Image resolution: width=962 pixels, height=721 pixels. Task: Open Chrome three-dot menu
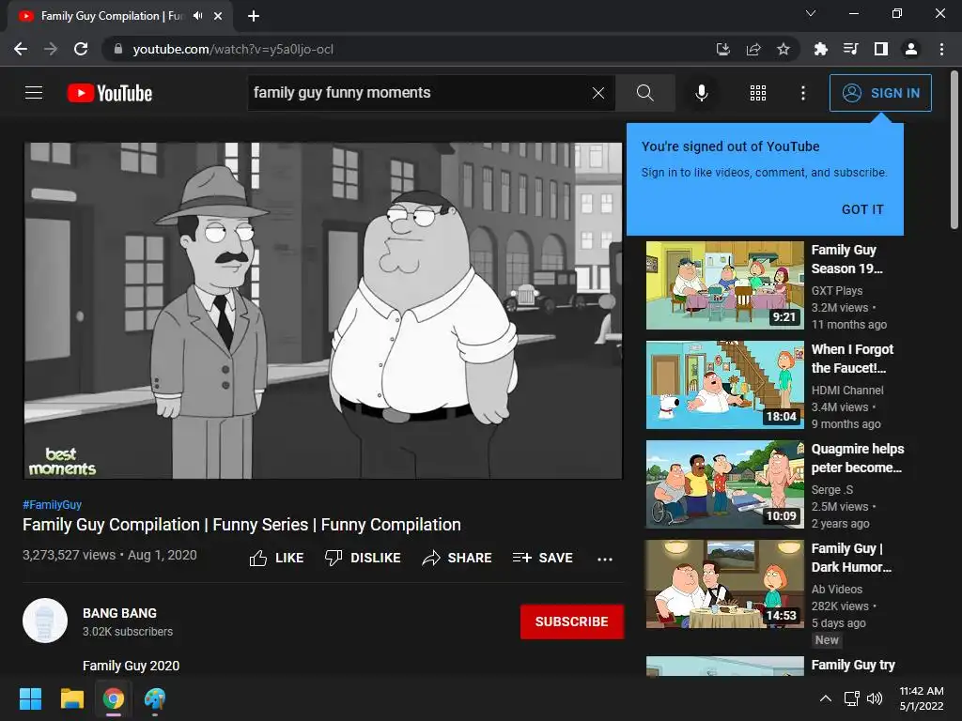[941, 49]
